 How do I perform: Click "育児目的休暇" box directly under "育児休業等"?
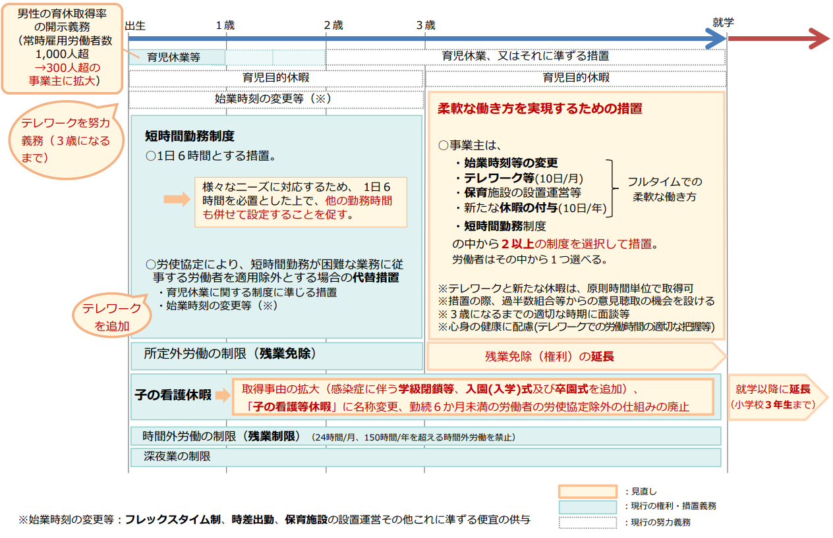point(276,78)
